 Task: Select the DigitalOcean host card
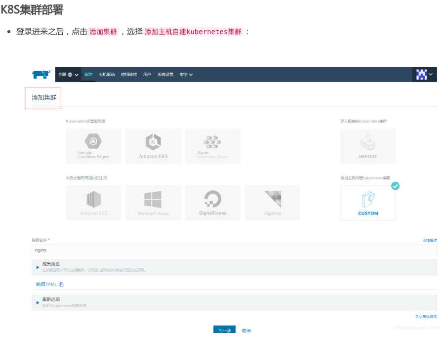point(213,203)
